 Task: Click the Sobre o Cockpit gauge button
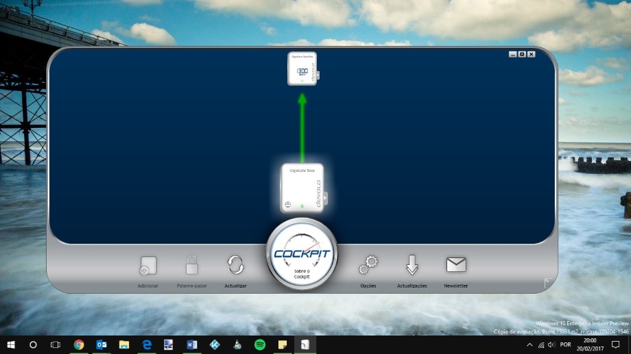coord(302,255)
